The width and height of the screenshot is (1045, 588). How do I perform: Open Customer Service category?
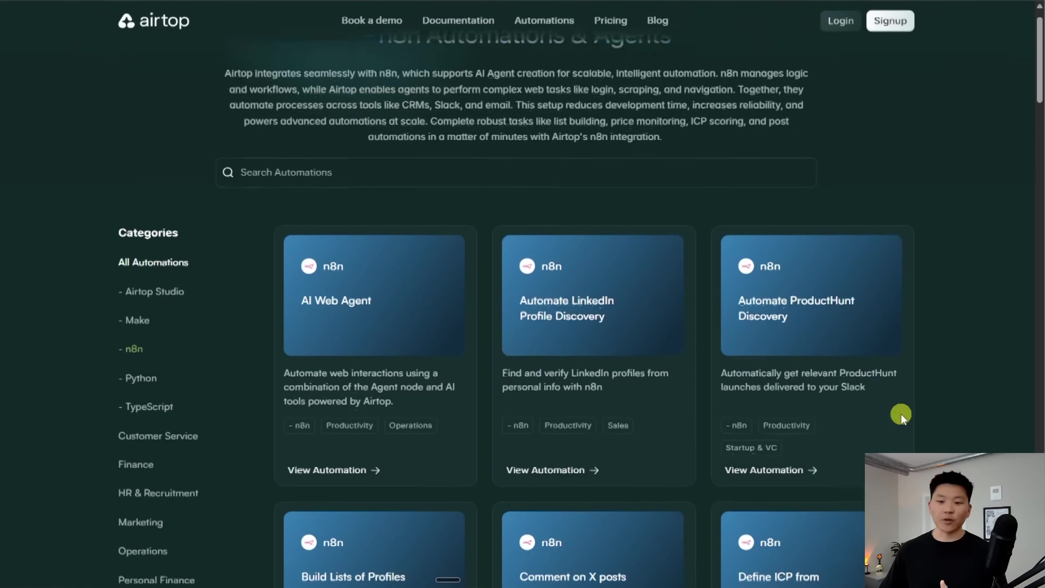click(158, 436)
